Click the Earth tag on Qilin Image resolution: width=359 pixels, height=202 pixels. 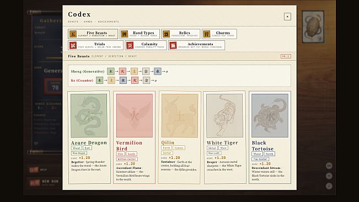167,148
